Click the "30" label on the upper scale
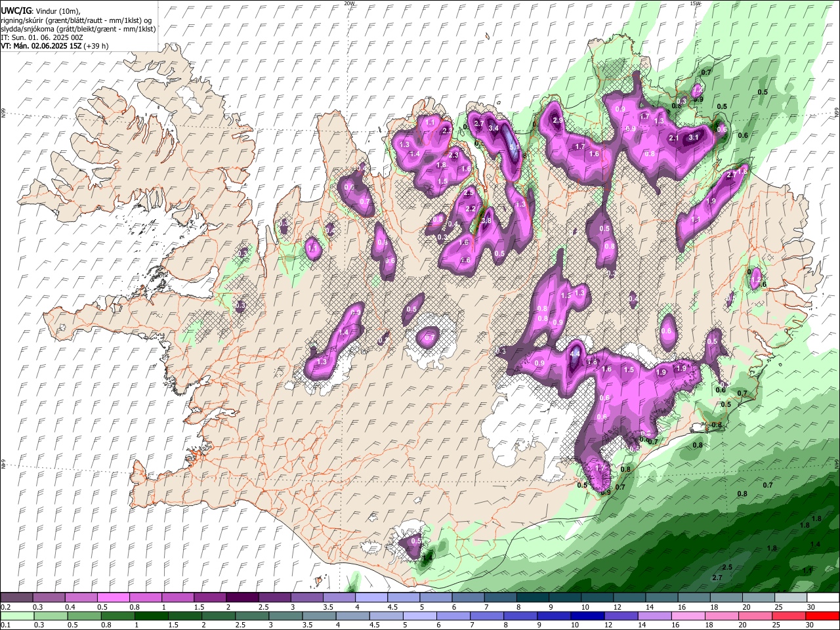 [811, 607]
